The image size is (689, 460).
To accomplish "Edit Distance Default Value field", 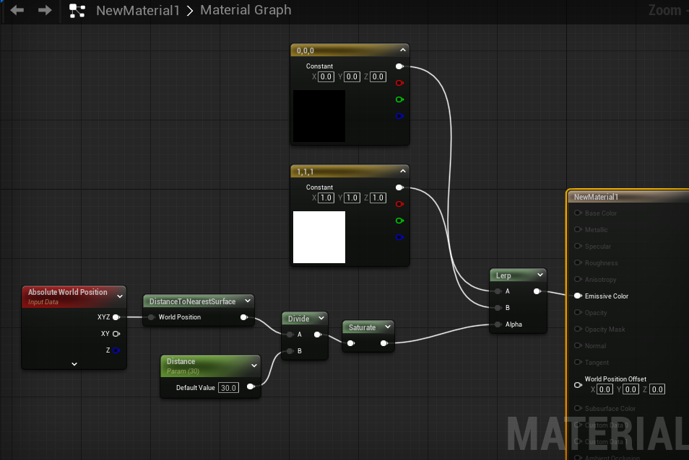I will click(x=228, y=388).
